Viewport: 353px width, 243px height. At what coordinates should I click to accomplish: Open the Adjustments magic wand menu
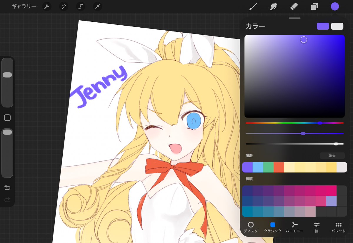[x=64, y=6]
